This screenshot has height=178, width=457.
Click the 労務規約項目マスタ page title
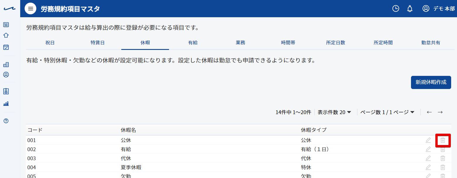(x=70, y=9)
